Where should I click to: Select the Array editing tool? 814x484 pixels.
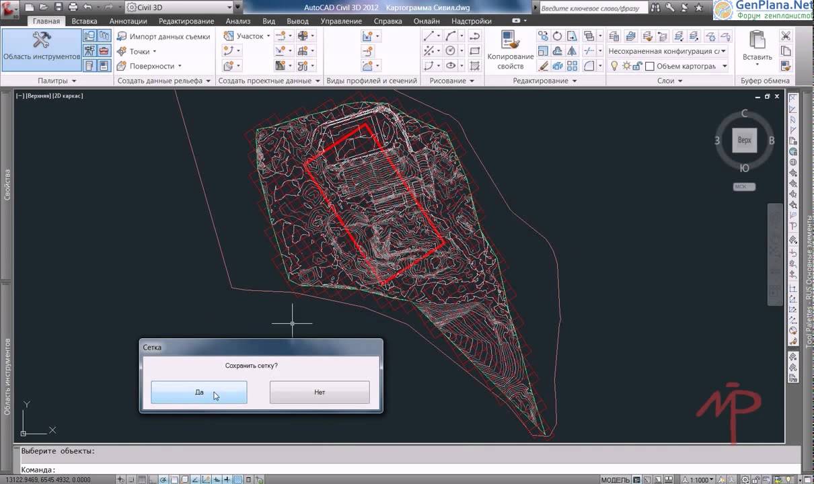pos(571,66)
